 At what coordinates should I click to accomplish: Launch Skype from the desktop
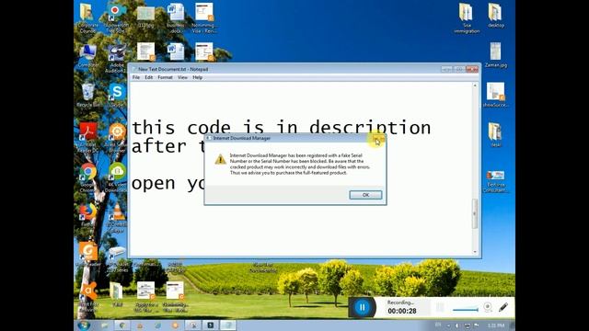coord(117,96)
